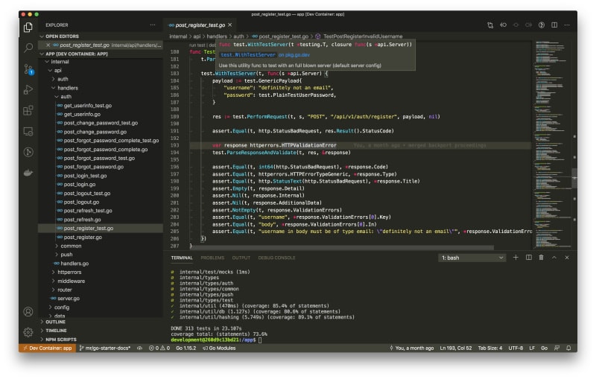Screen dimensions: 596x379
Task: Open the Manage gear icon
Action: click(x=28, y=331)
